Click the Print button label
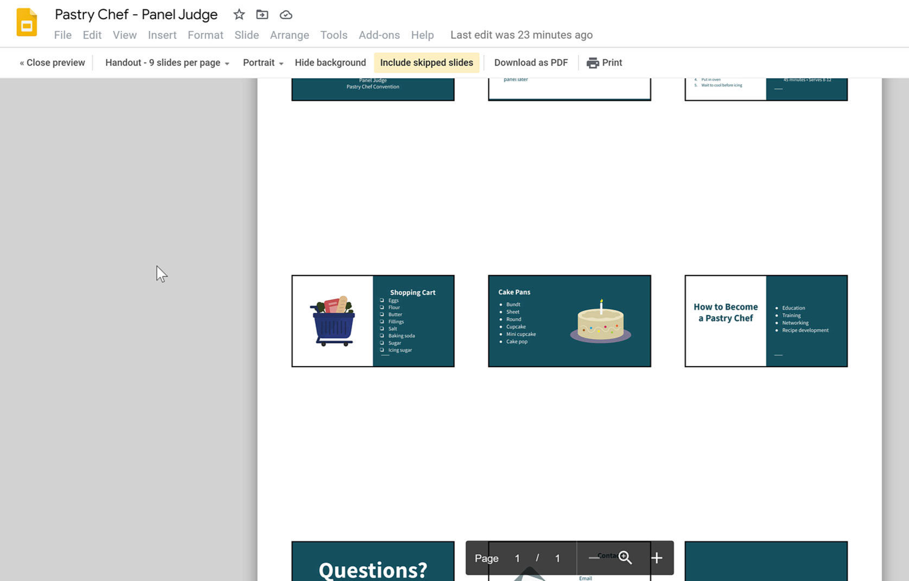This screenshot has height=581, width=909. (x=612, y=62)
